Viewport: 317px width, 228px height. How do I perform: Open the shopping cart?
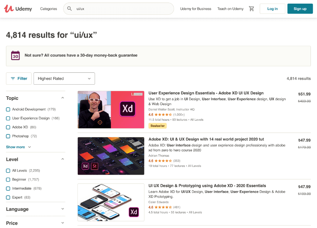[x=251, y=9]
